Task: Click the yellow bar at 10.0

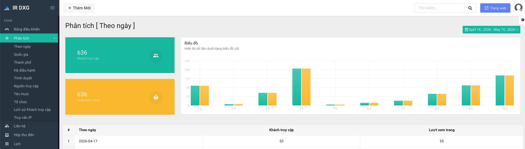Action: click(509, 91)
